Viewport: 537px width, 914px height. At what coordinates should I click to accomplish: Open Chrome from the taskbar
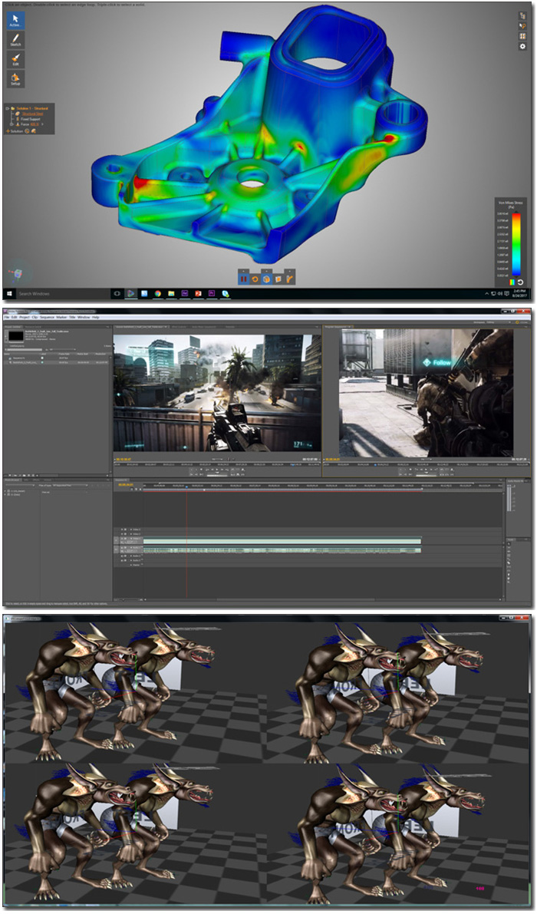158,294
